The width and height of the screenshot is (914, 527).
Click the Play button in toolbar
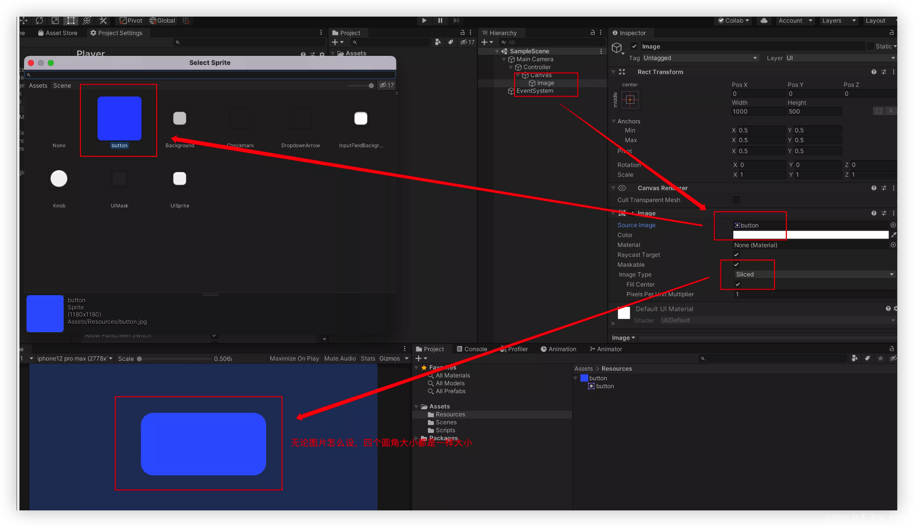coord(424,20)
